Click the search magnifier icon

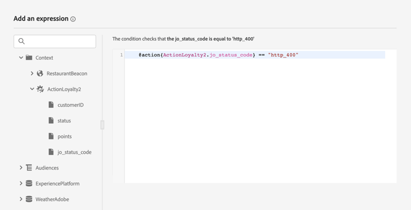[x=21, y=42]
